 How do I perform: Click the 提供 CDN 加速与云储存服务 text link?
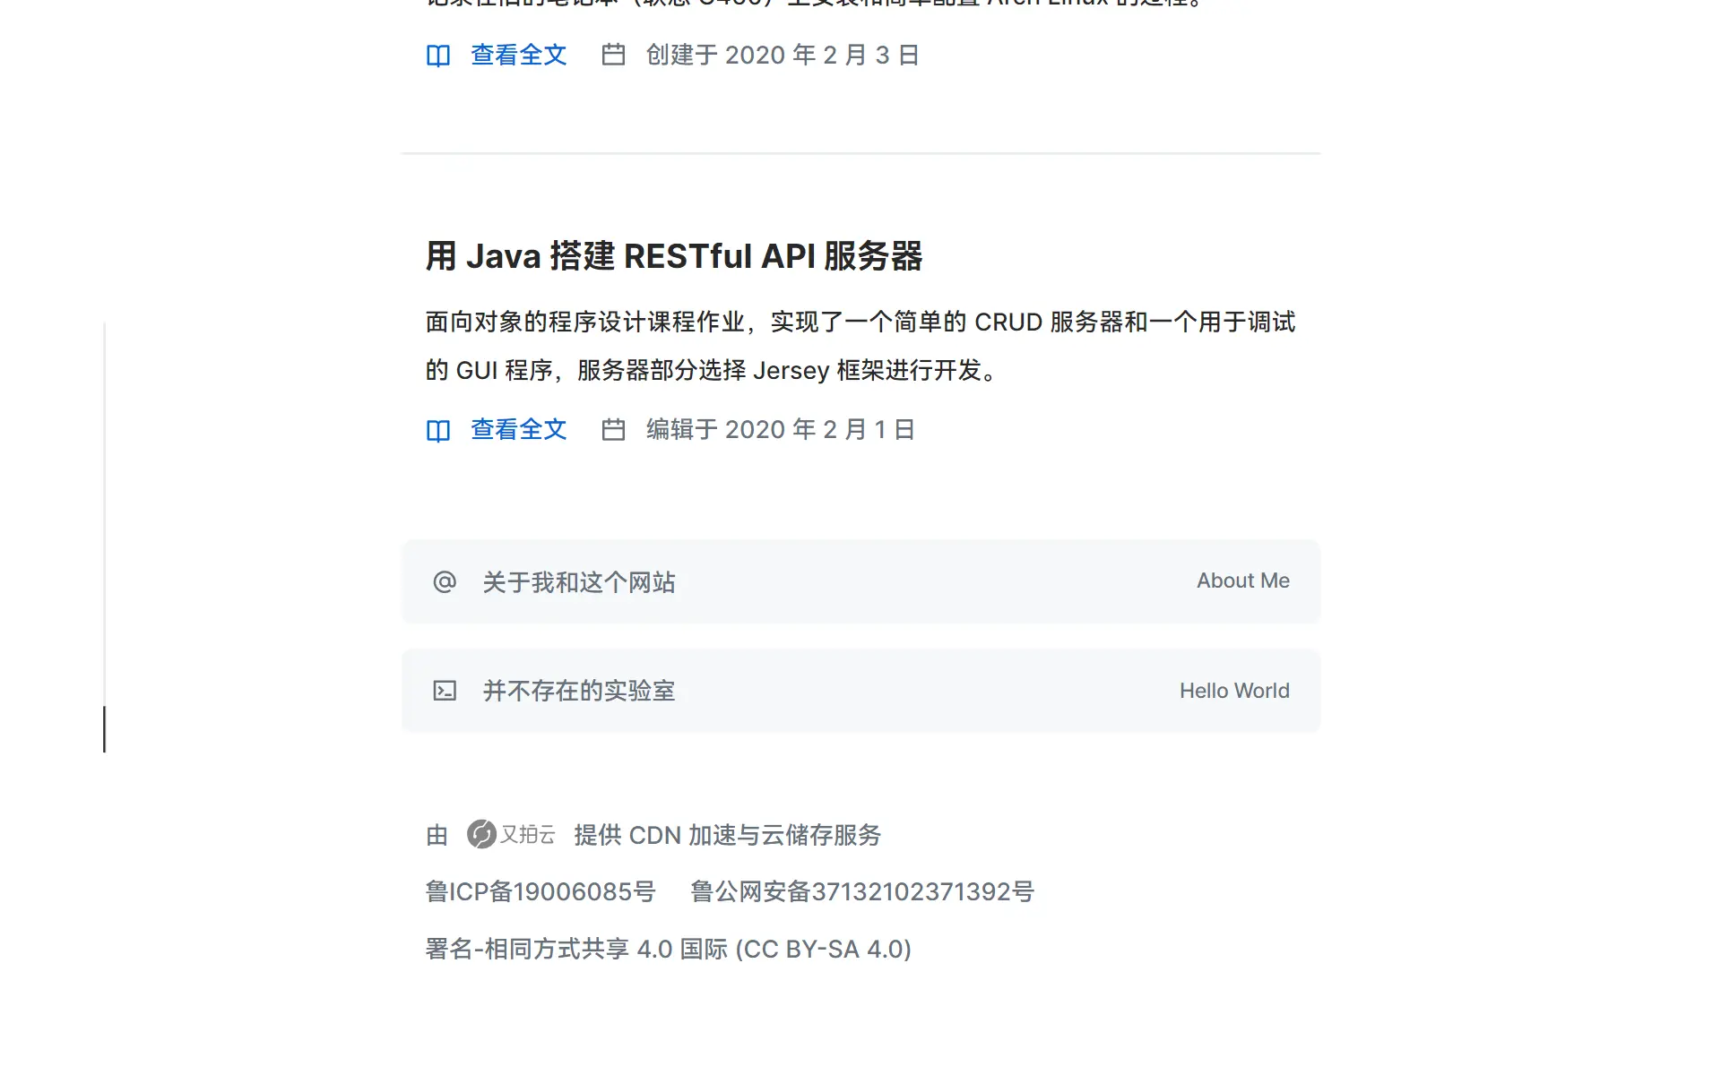tap(726, 835)
